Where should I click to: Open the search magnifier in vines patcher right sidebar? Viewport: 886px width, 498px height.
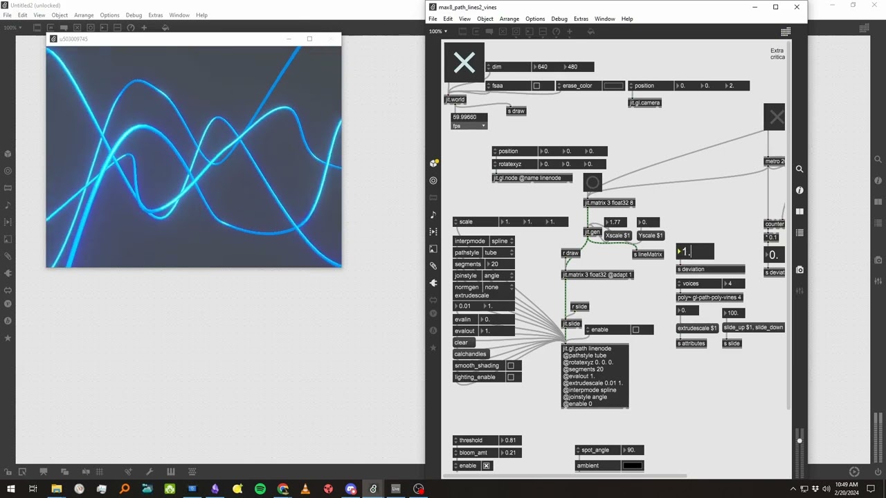coord(799,169)
